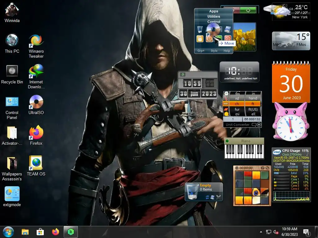Image resolution: width=318 pixels, height=238 pixels.
Task: Select 'ft(US)' unit in the right converter wheel
Action: (253, 109)
